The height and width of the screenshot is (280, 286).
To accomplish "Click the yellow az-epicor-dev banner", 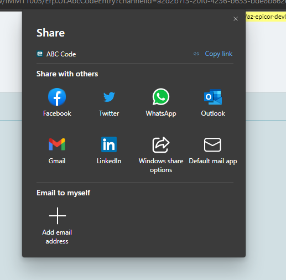I will pos(266,17).
